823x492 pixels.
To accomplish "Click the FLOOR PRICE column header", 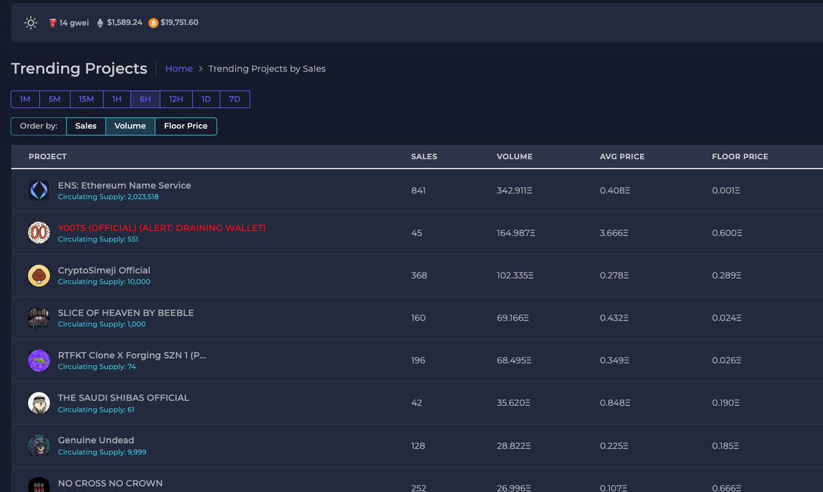I will [740, 156].
